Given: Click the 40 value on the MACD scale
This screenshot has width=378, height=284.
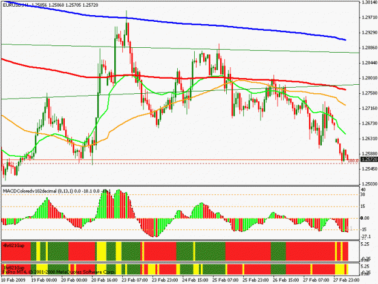Looking at the screenshot, I should [363, 190].
